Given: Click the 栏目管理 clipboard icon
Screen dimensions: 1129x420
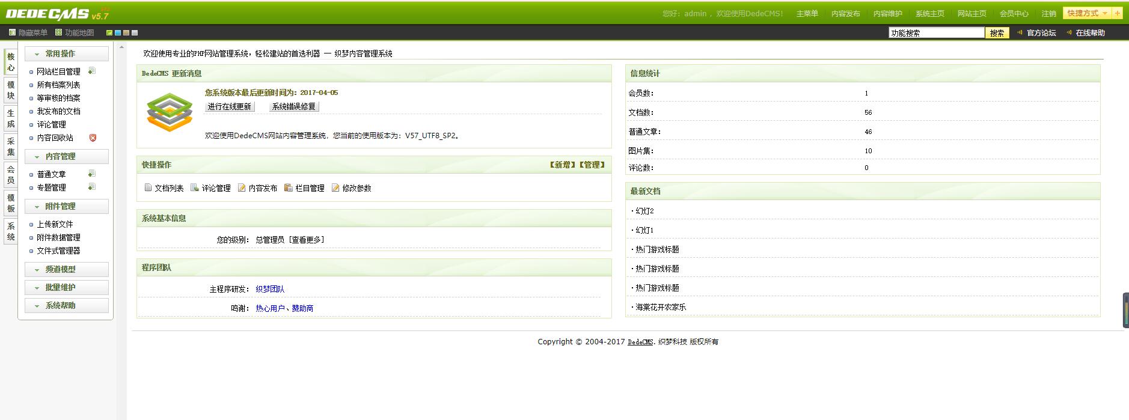Looking at the screenshot, I should (289, 188).
